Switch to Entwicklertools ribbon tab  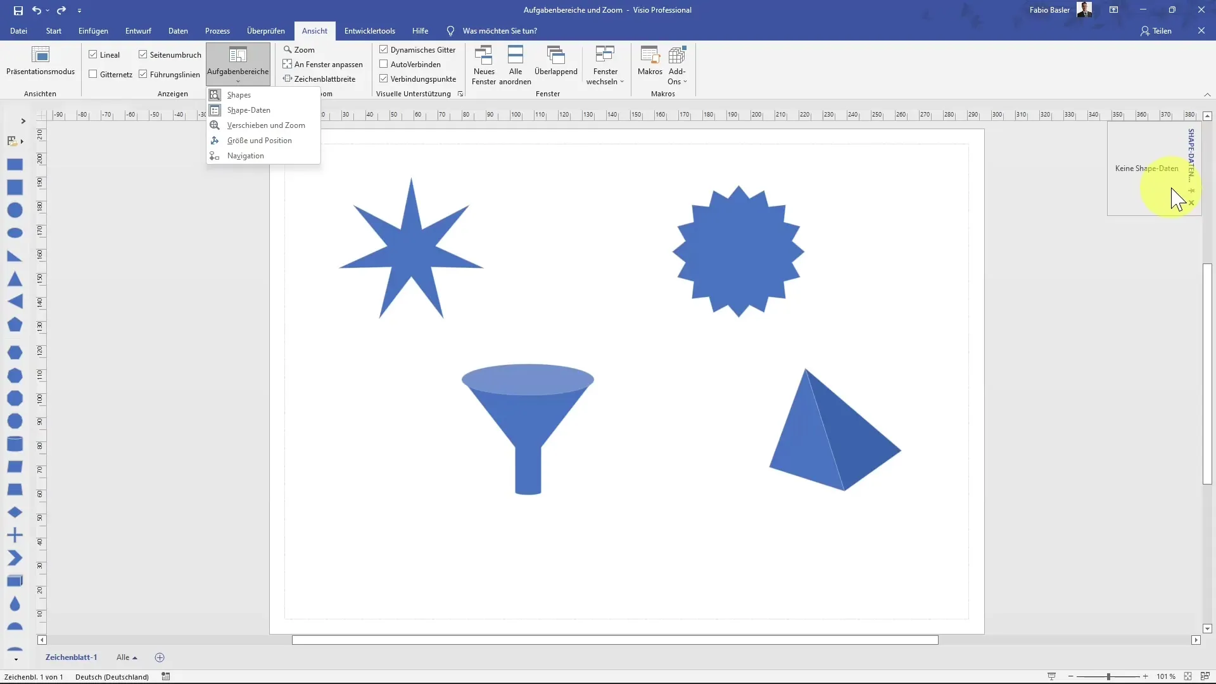369,30
